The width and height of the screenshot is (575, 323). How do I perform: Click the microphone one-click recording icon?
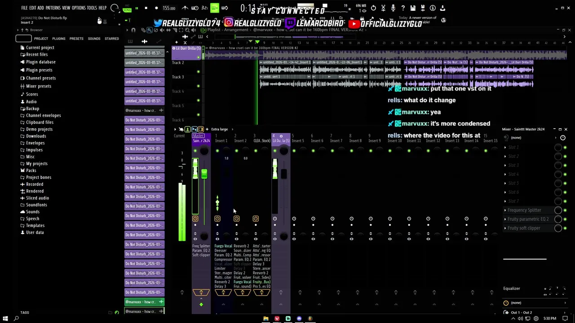pyautogui.click(x=393, y=8)
